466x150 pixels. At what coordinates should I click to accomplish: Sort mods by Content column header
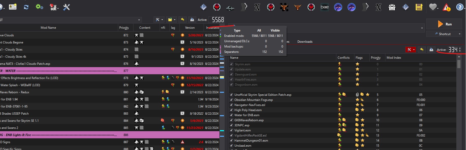click(145, 27)
